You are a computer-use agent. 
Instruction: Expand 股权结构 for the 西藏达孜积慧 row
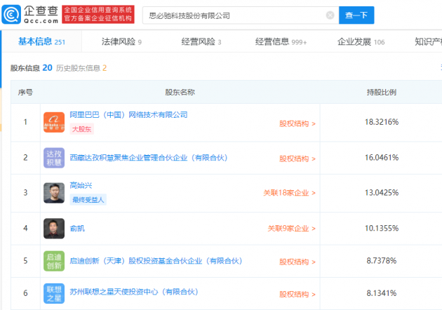tap(297, 159)
